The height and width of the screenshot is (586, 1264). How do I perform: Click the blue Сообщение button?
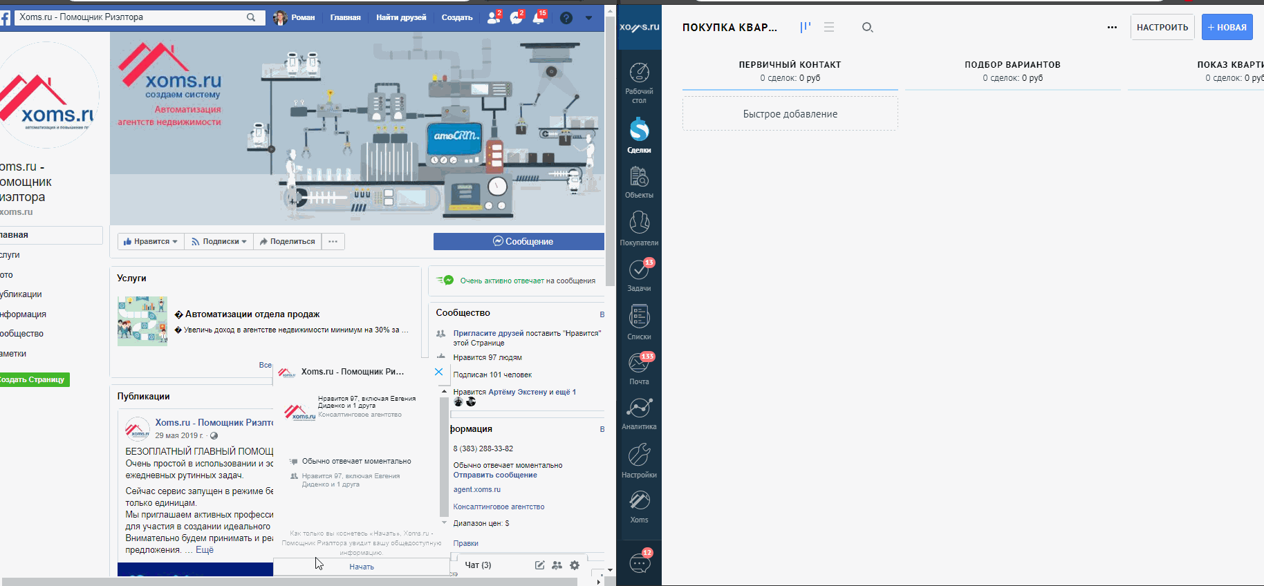point(519,241)
